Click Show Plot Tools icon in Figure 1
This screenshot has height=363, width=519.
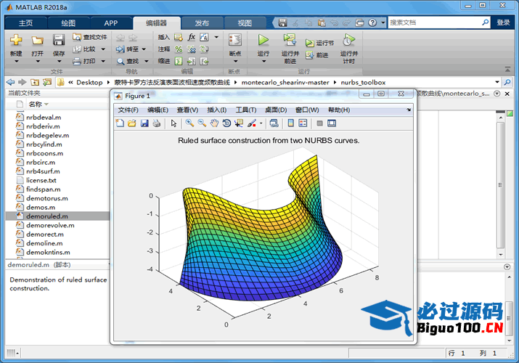(332, 123)
